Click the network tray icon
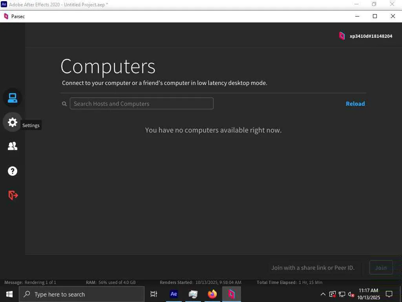 (x=342, y=294)
